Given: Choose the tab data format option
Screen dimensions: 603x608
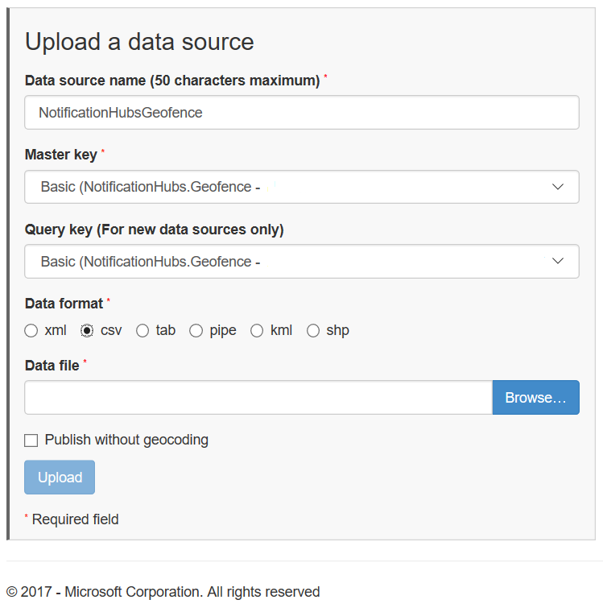Looking at the screenshot, I should click(x=142, y=330).
